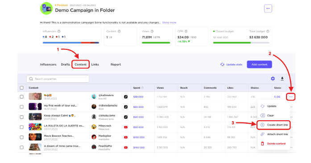
Task: Click the PewDiePie profile avatar
Action: (x=94, y=147)
